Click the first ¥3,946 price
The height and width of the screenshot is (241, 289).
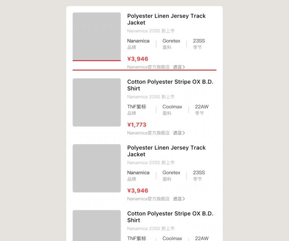(x=138, y=59)
